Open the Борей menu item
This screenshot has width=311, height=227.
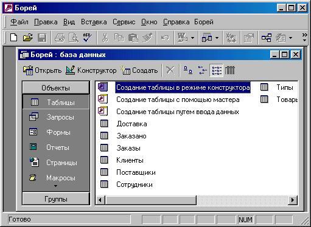point(204,22)
